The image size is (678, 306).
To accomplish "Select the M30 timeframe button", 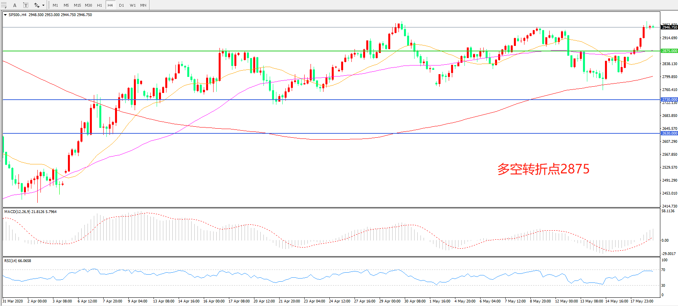I will point(88,5).
